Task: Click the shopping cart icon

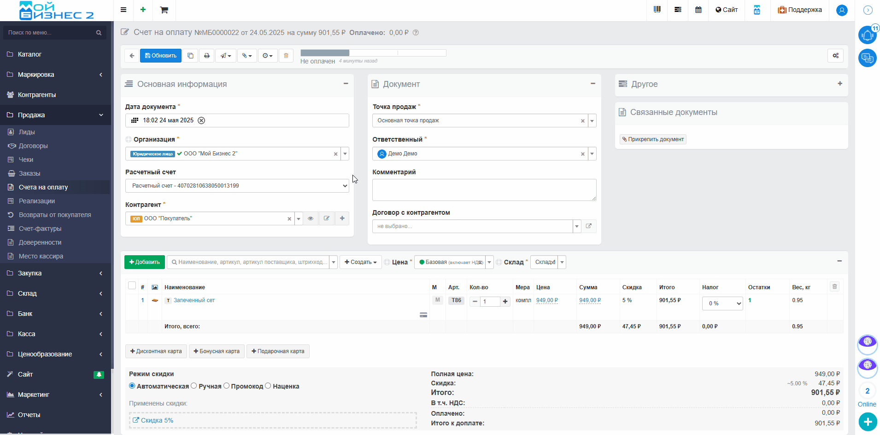Action: click(x=164, y=10)
